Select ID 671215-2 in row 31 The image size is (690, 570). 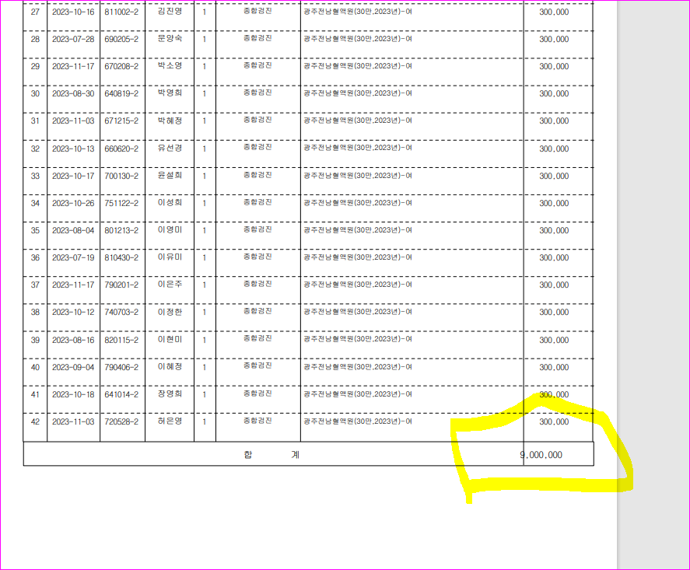(121, 121)
